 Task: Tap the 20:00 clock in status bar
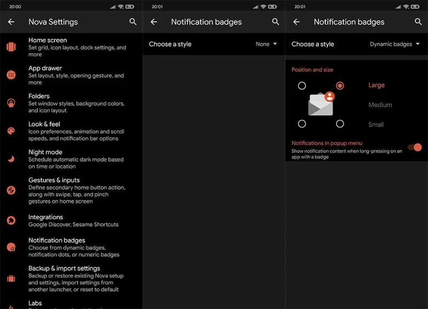click(15, 6)
